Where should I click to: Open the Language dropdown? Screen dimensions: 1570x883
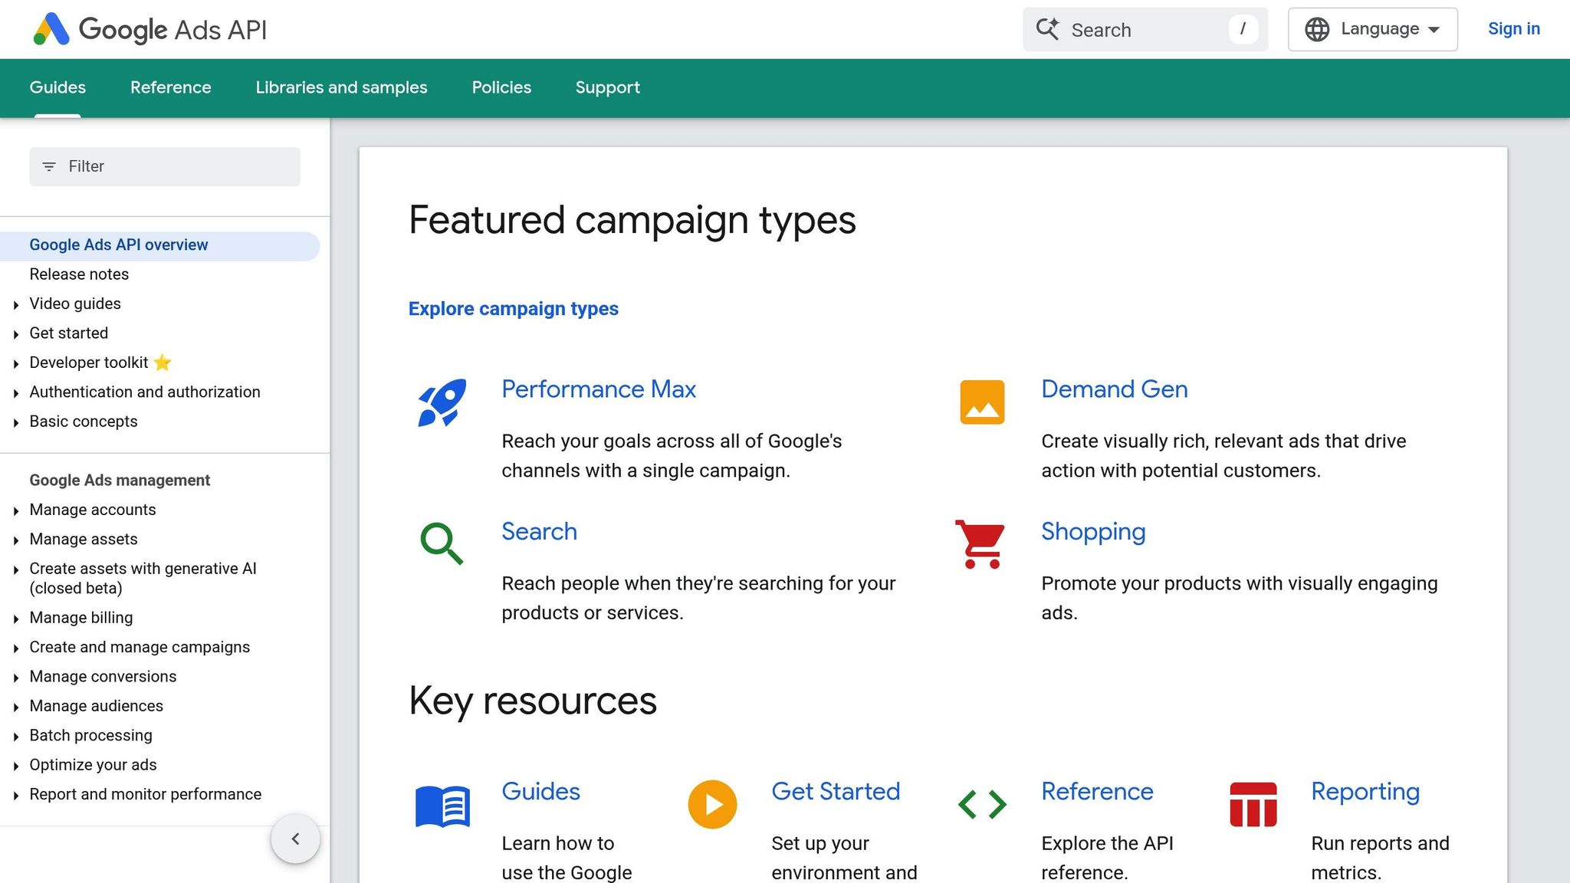click(1372, 28)
